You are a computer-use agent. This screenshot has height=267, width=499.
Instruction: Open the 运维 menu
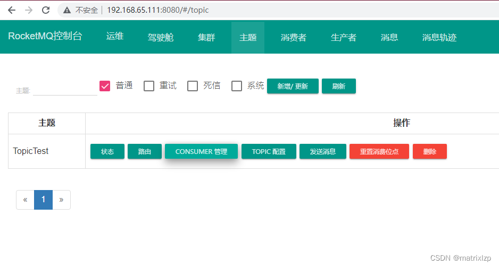click(115, 36)
